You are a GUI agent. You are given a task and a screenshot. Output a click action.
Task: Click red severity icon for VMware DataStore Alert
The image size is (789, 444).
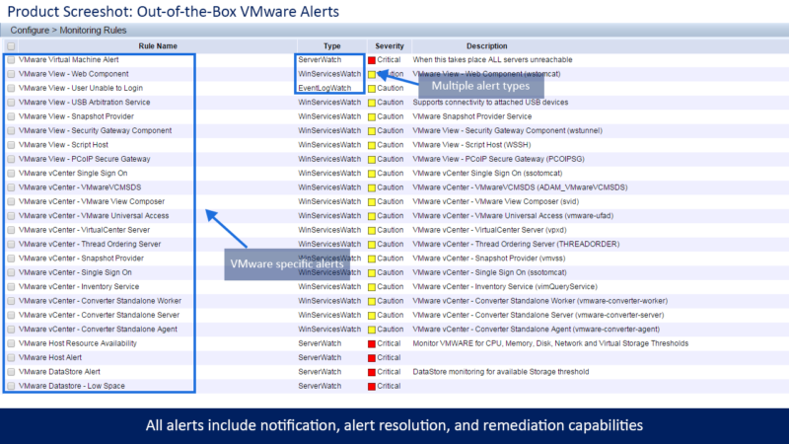(372, 373)
